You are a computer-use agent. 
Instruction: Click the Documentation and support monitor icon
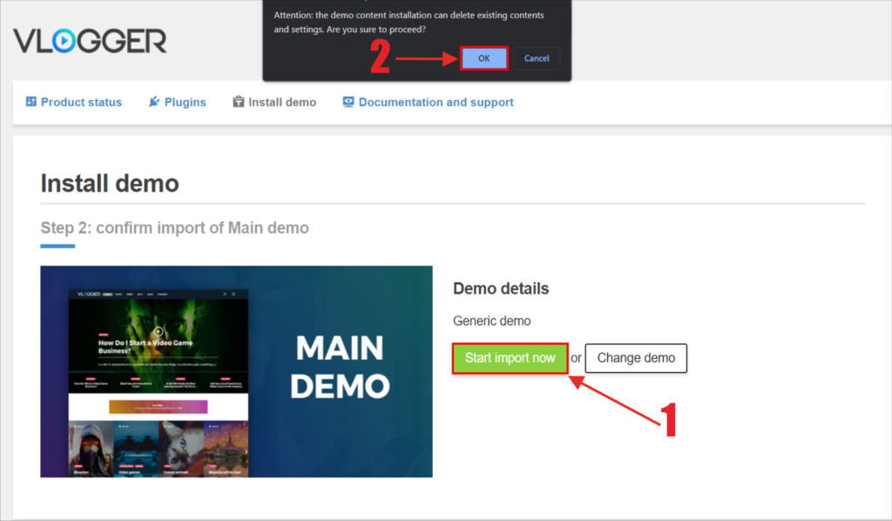[x=348, y=102]
